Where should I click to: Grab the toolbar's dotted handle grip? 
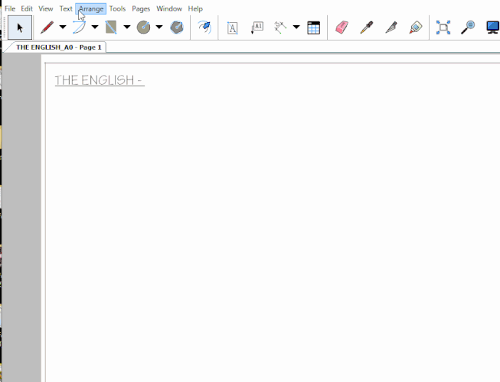click(5, 28)
